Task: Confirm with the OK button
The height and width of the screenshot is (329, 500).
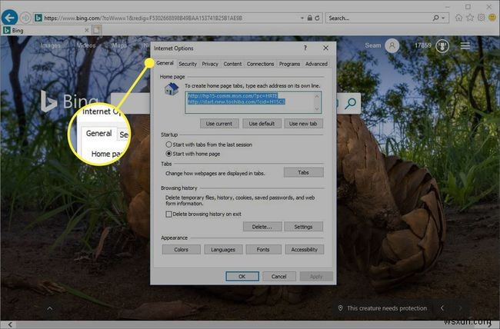Action: coord(242,277)
